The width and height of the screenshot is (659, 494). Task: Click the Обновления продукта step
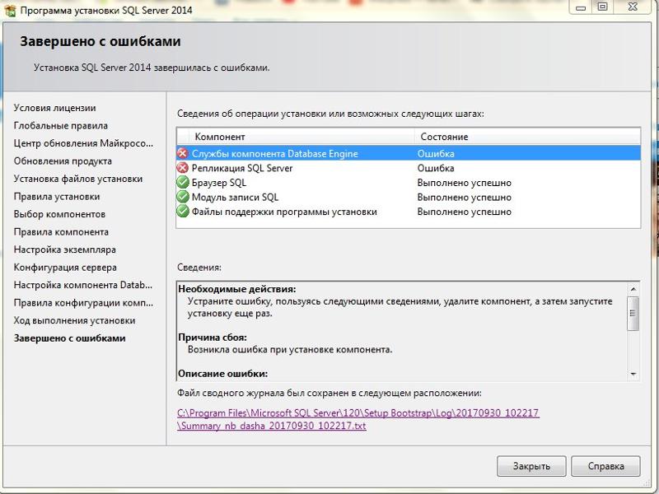[x=63, y=161]
